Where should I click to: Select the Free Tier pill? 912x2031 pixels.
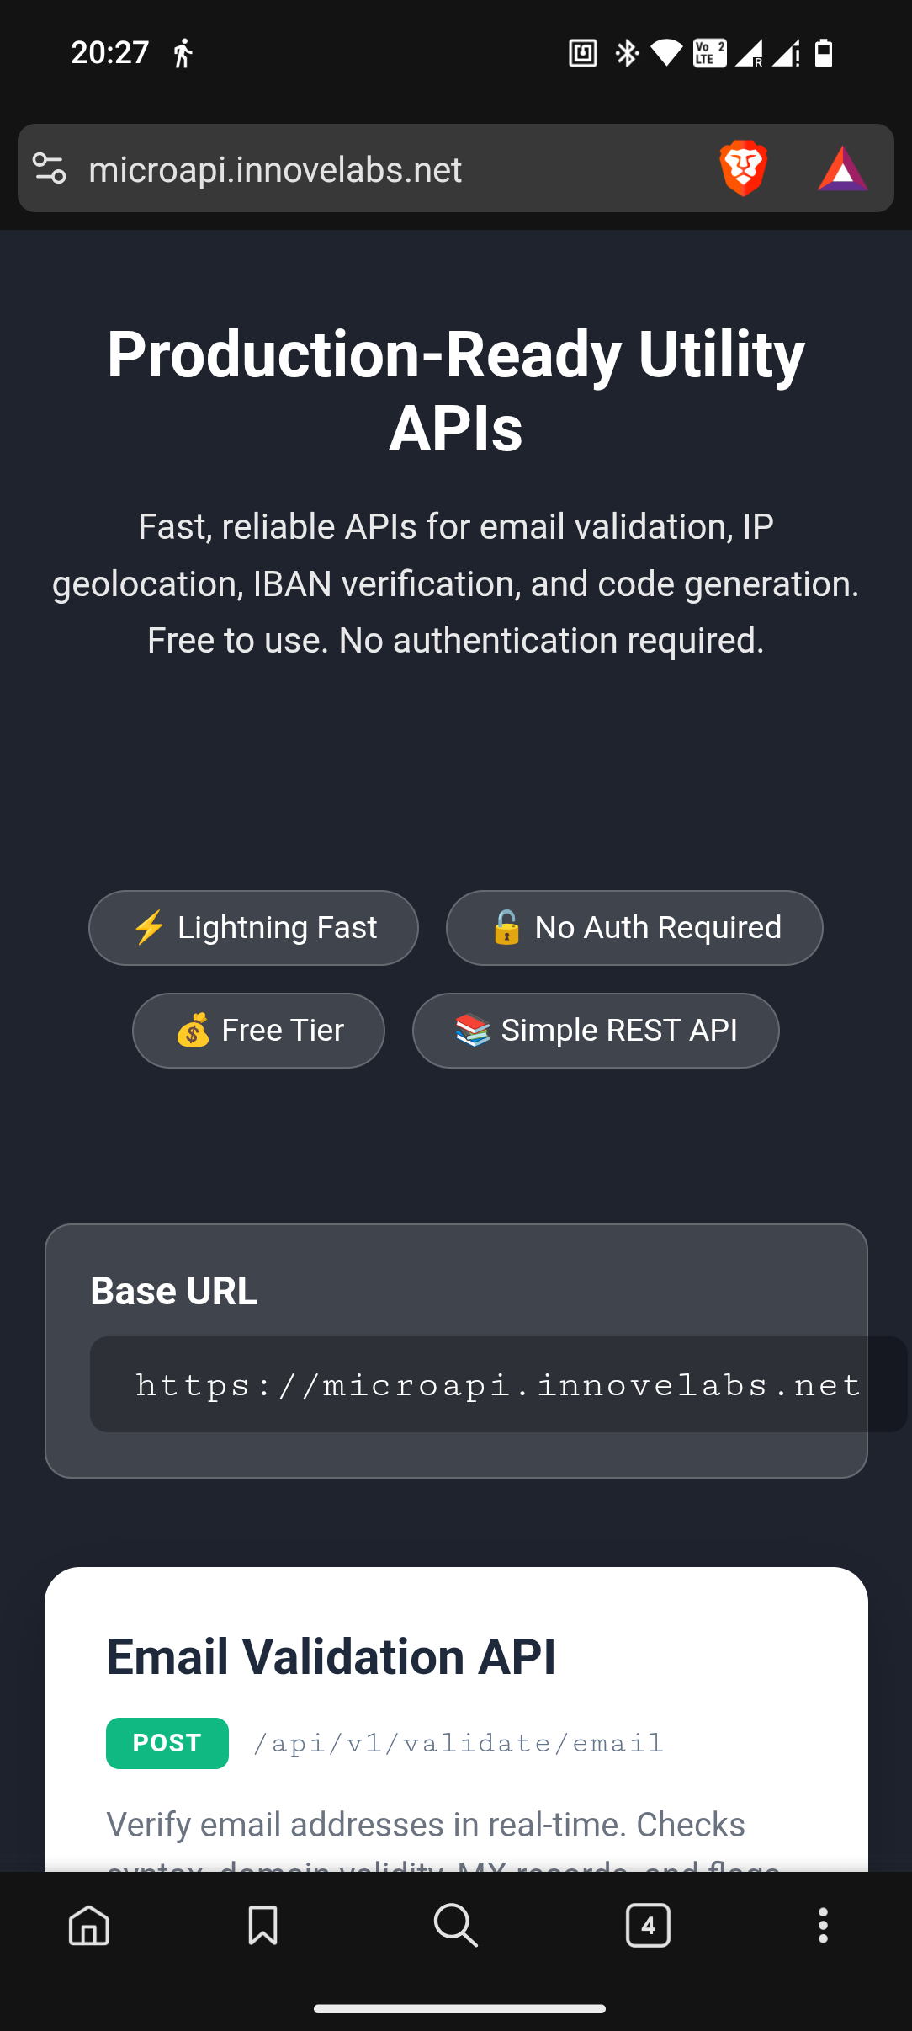pos(258,1031)
